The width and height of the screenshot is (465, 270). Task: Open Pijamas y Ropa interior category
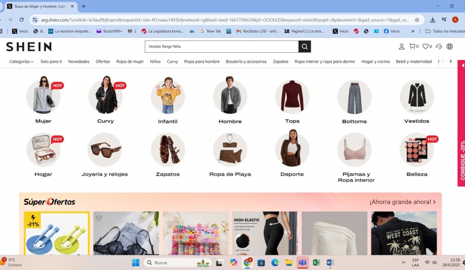point(356,158)
